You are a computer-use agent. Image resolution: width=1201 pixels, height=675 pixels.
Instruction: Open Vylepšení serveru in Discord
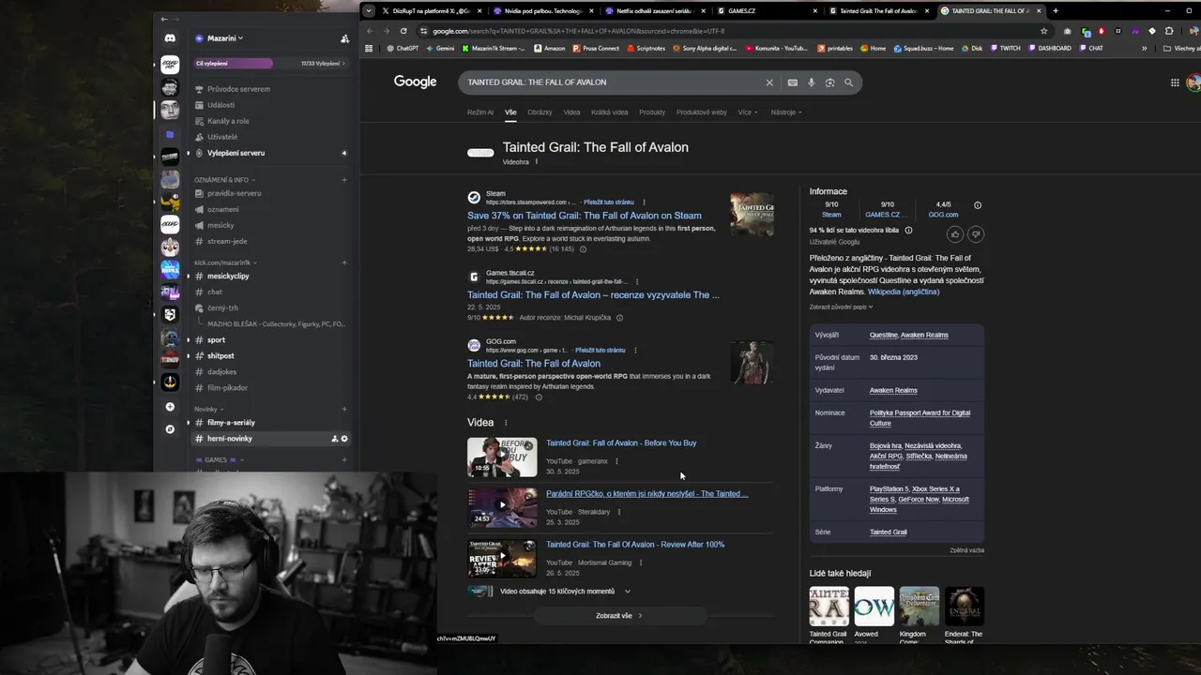click(236, 153)
